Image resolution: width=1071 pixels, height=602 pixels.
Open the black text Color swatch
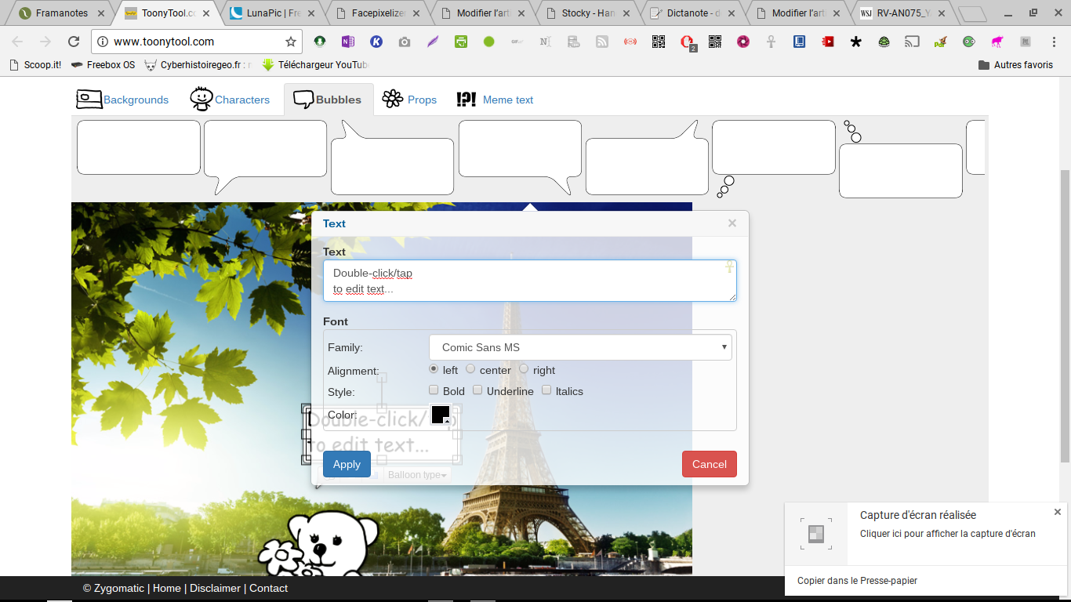pyautogui.click(x=441, y=415)
